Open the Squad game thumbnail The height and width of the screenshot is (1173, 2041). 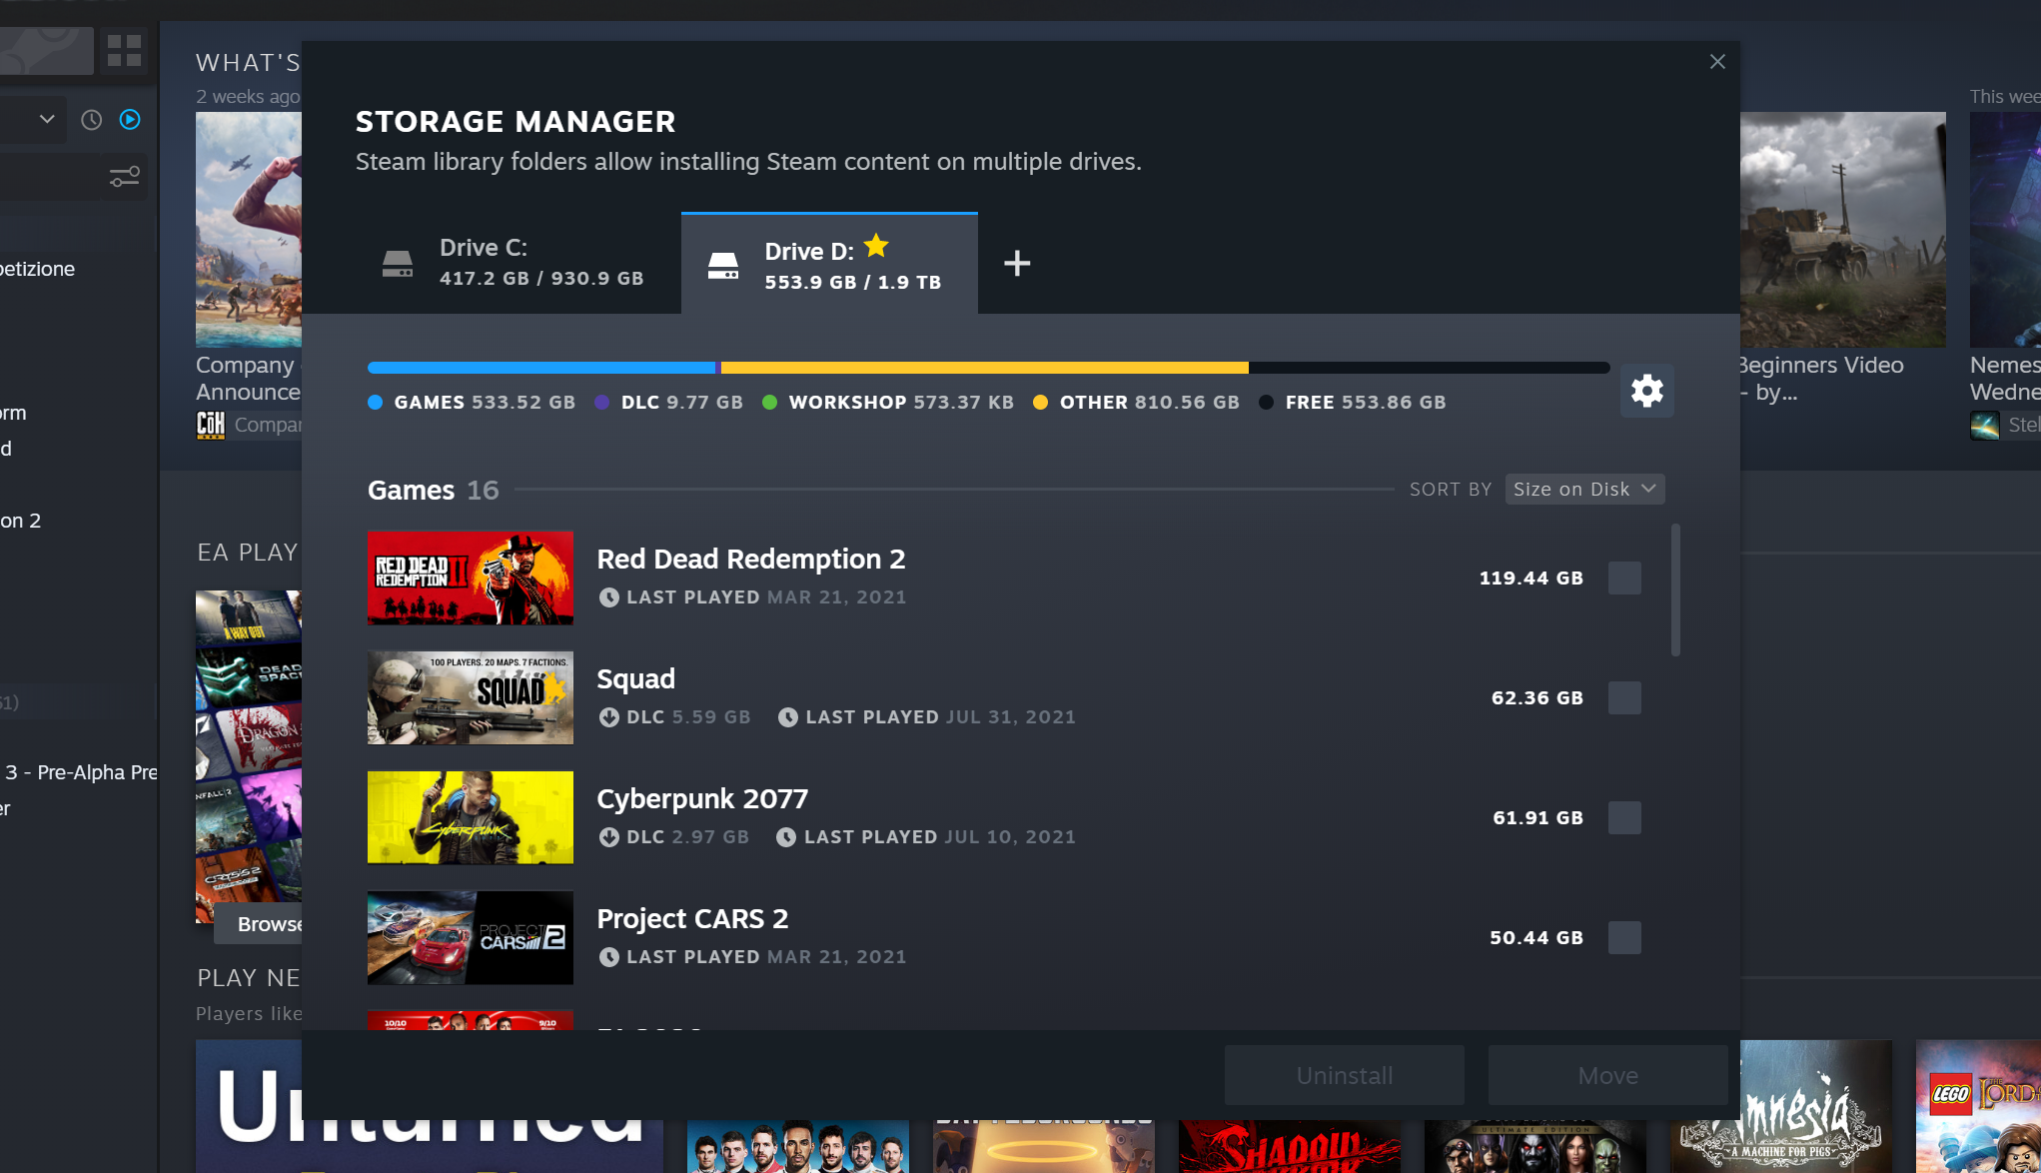coord(471,697)
